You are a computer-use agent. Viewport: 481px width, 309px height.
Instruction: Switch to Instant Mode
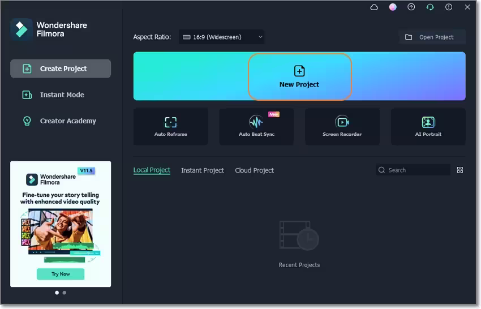[x=61, y=95]
